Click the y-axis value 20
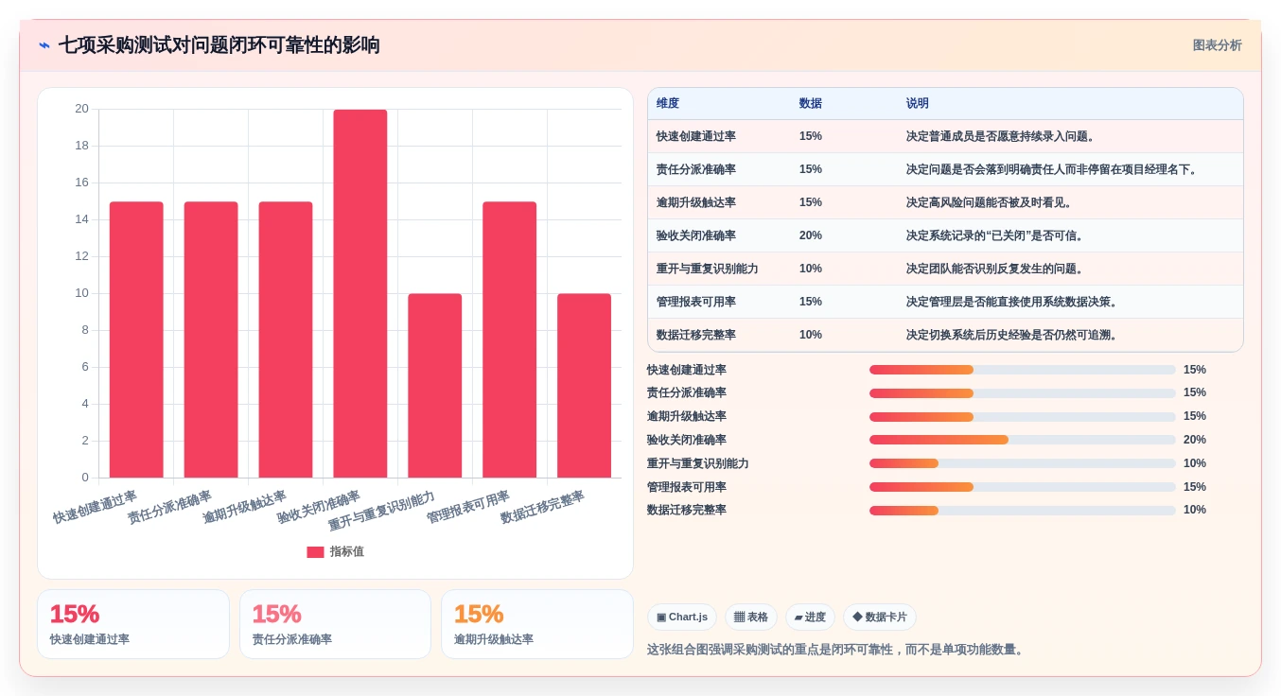Image resolution: width=1281 pixels, height=696 pixels. pos(82,109)
